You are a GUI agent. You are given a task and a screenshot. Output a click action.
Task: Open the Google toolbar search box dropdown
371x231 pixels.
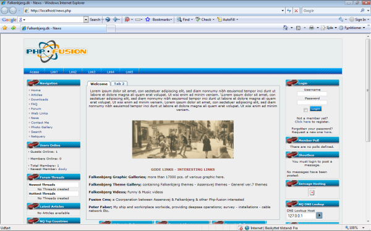tap(86, 20)
